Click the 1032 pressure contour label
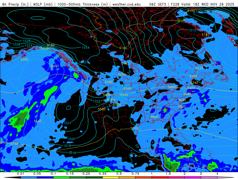This screenshot has width=238, height=179. point(83,62)
